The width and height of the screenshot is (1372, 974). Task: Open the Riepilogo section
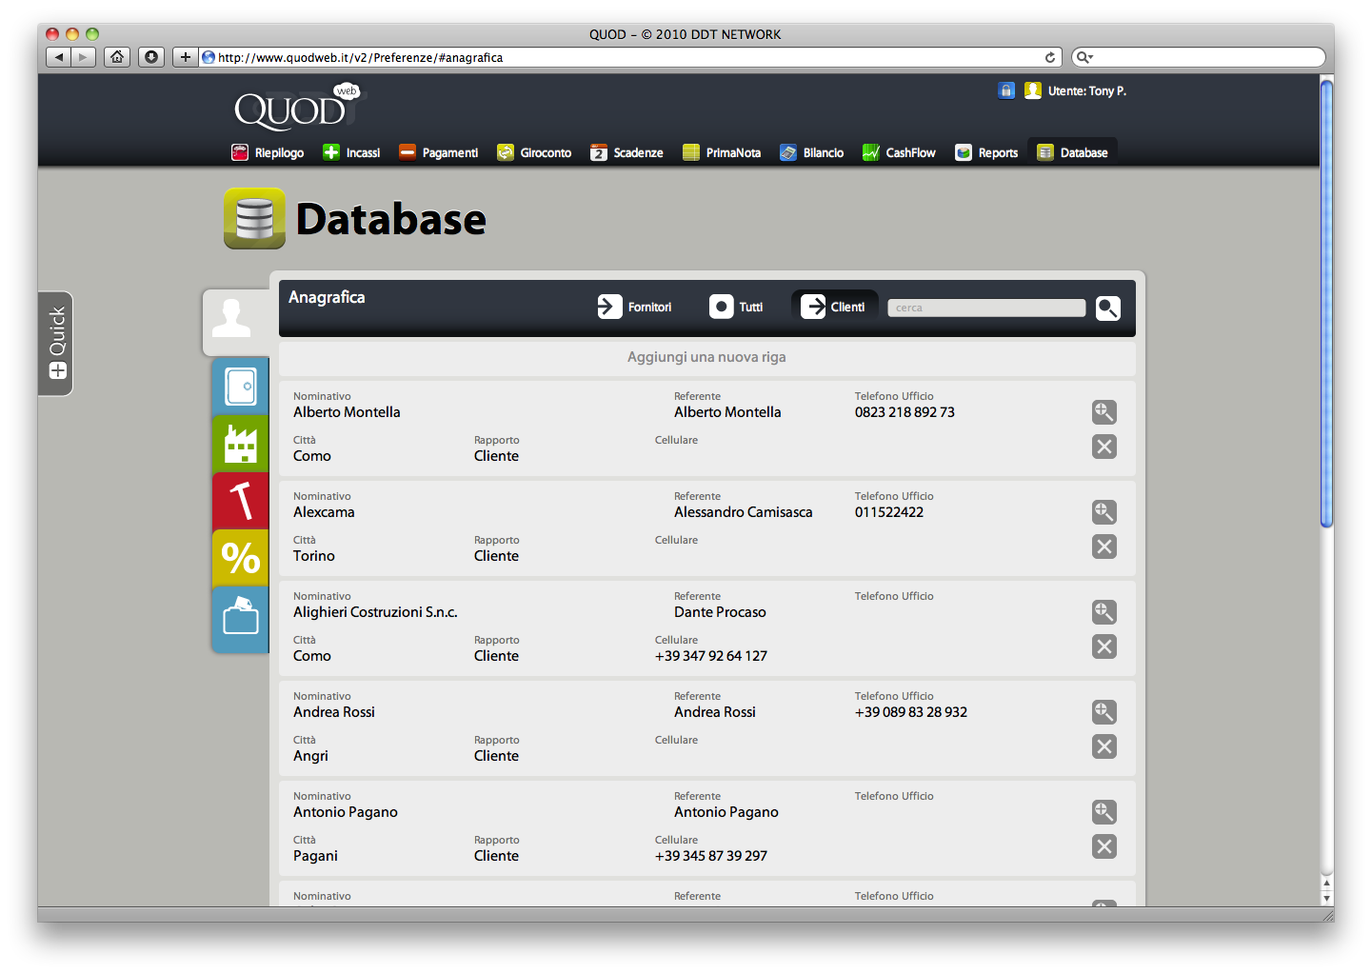point(268,152)
